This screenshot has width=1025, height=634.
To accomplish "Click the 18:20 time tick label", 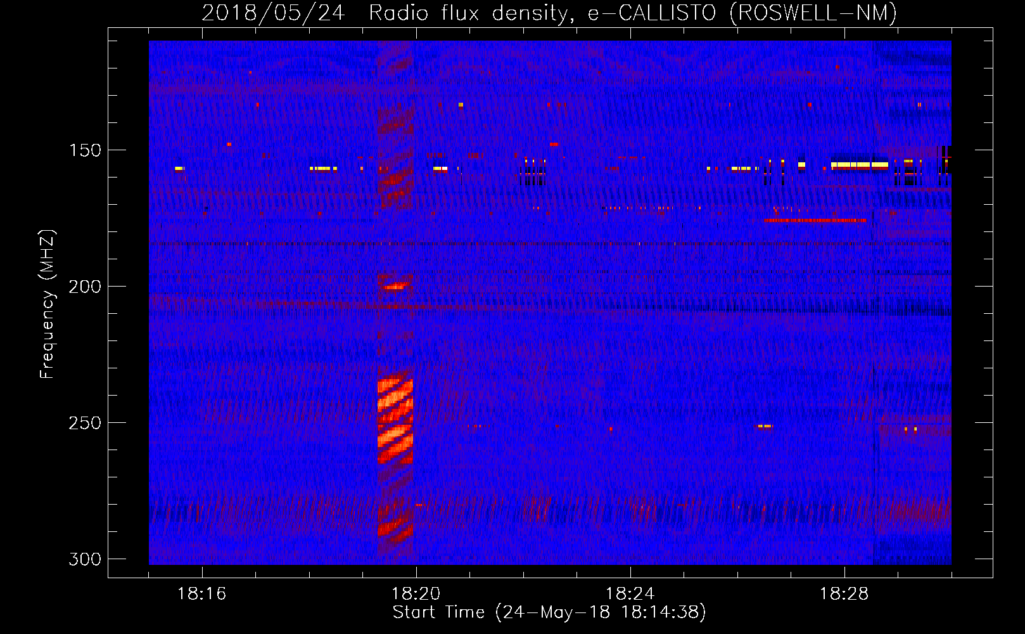I will pos(416,594).
